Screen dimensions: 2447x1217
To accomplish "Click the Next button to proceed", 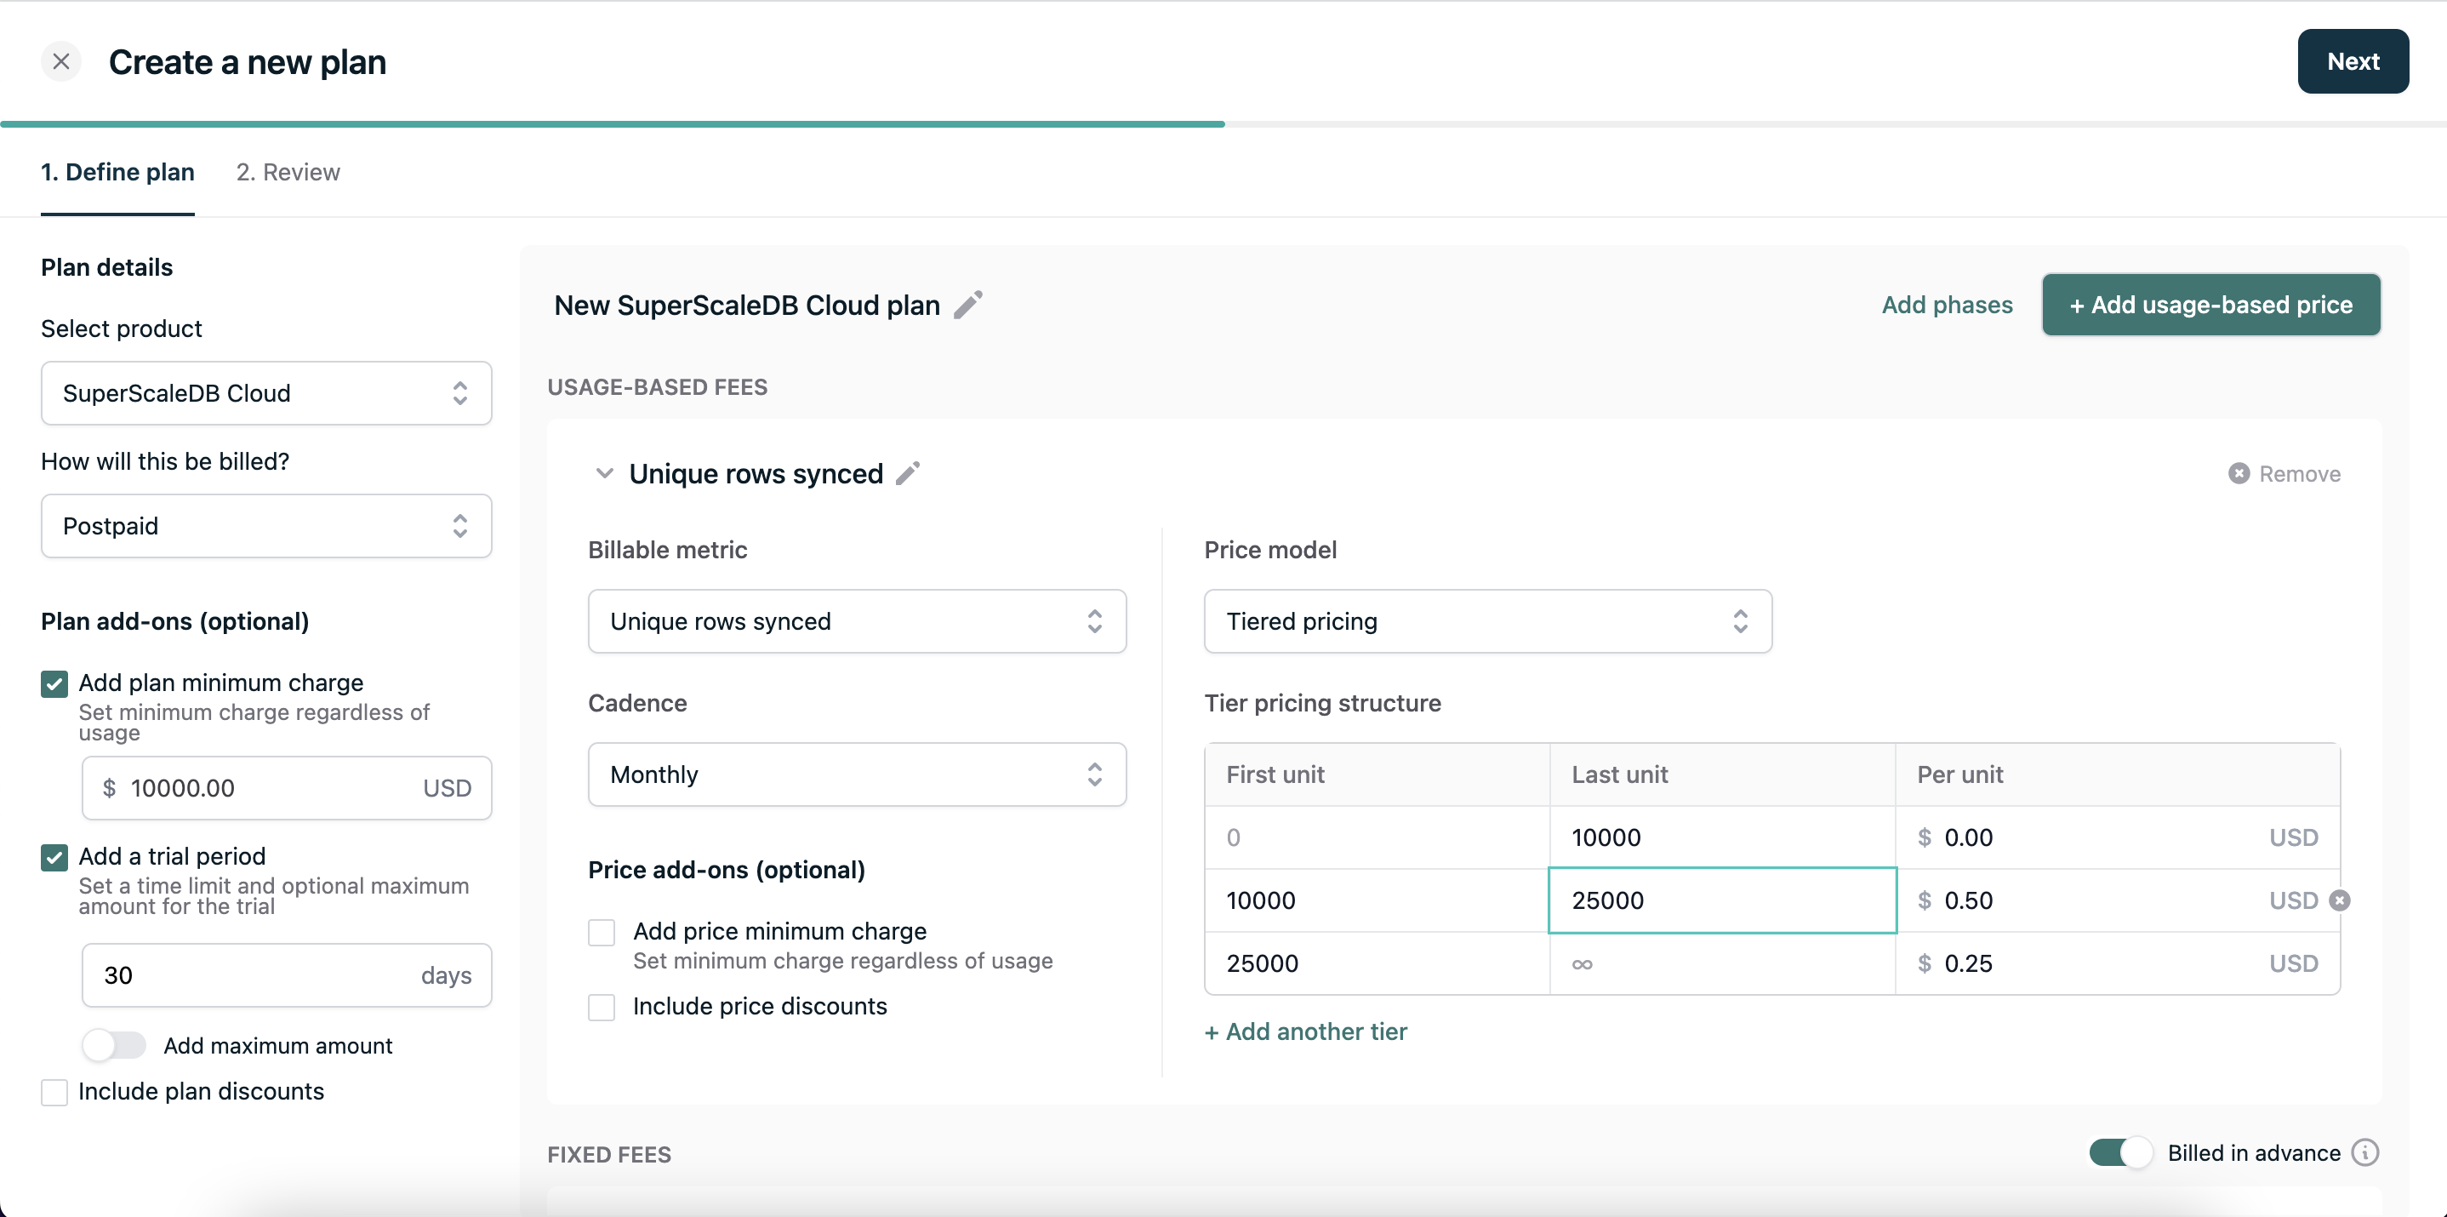I will click(x=2352, y=60).
